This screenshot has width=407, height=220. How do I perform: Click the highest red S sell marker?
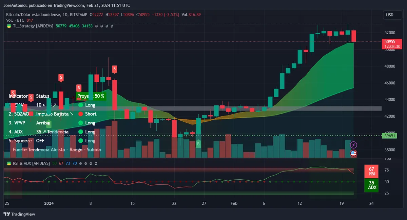coord(115,69)
